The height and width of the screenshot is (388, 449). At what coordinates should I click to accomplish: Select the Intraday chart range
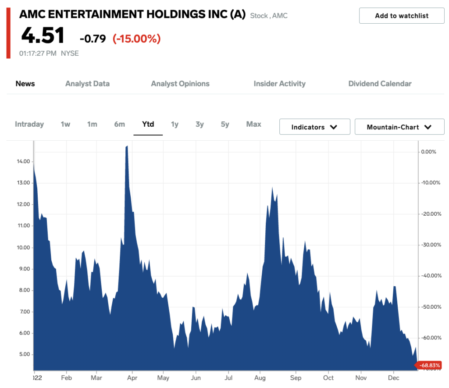pos(29,124)
